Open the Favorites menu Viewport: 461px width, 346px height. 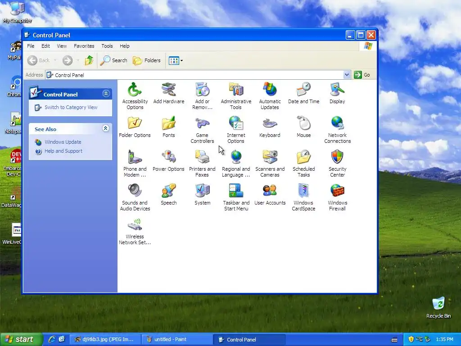tap(84, 46)
